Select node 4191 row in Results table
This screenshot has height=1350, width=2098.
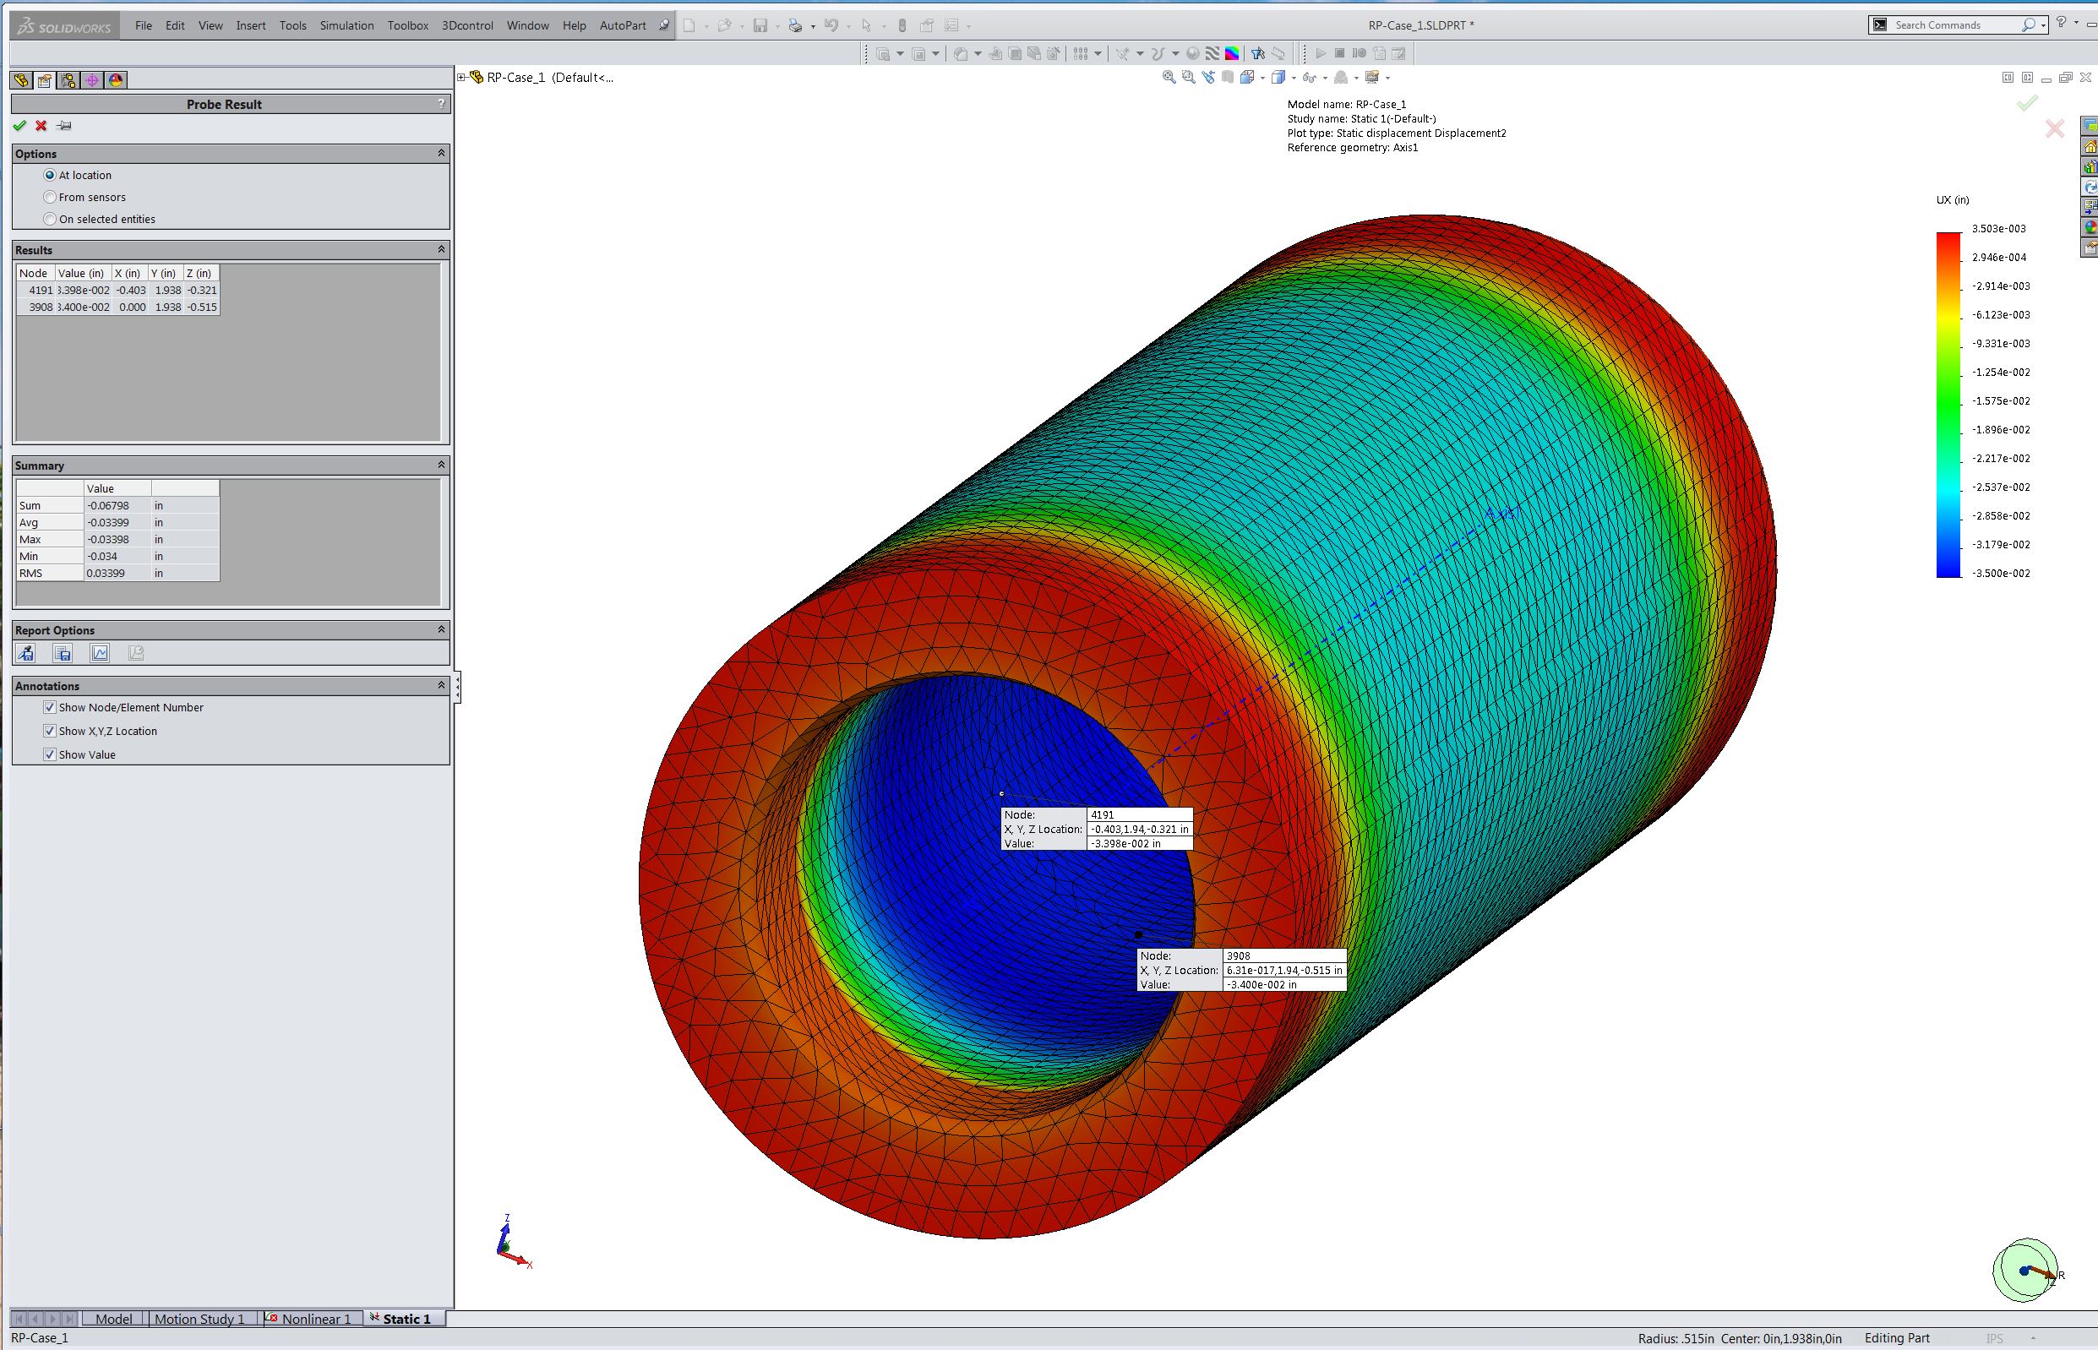117,290
